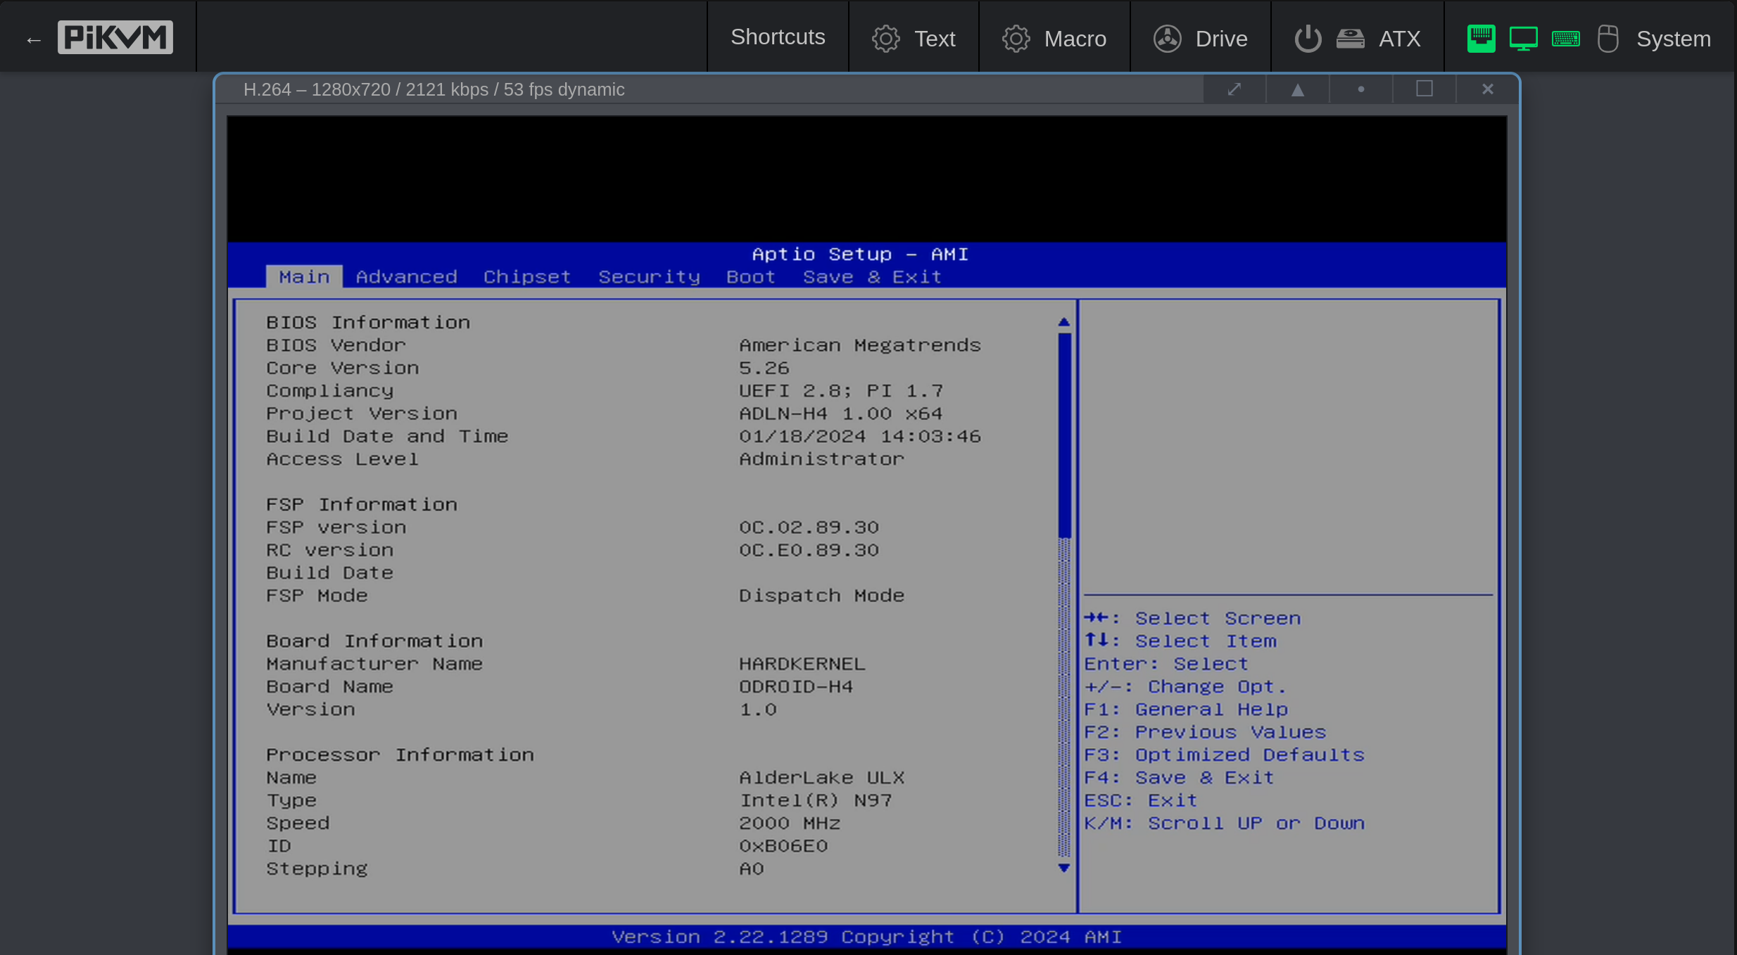Viewport: 1737px width, 955px height.
Task: Click the mouse status icon
Action: pyautogui.click(x=1608, y=39)
